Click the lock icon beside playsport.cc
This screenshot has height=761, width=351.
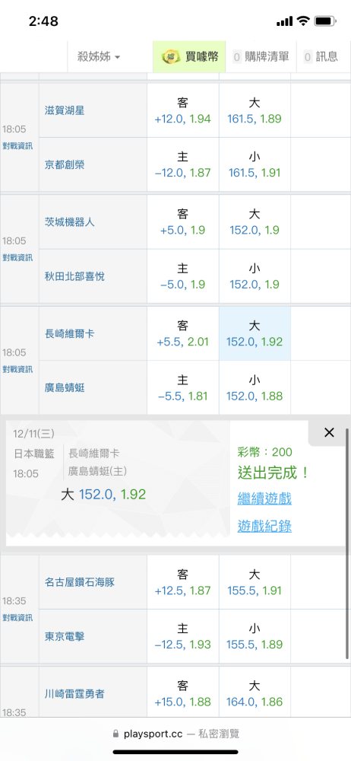coord(115,734)
